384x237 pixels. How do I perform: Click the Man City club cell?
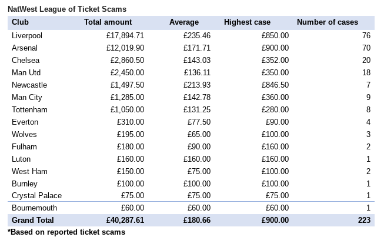point(26,97)
